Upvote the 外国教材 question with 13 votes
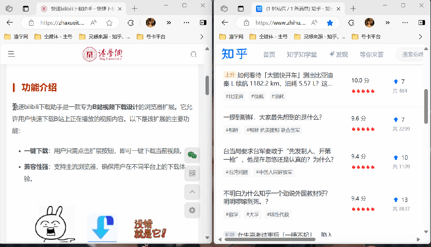Image resolution: width=431 pixels, height=247 pixels. [x=396, y=199]
